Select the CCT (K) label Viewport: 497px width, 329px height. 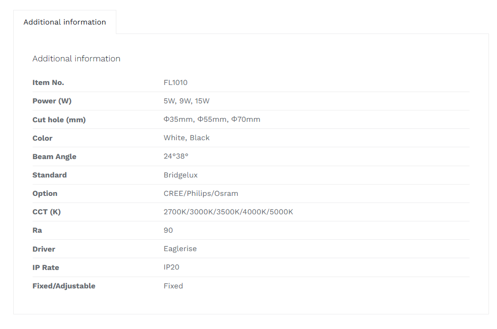point(47,212)
